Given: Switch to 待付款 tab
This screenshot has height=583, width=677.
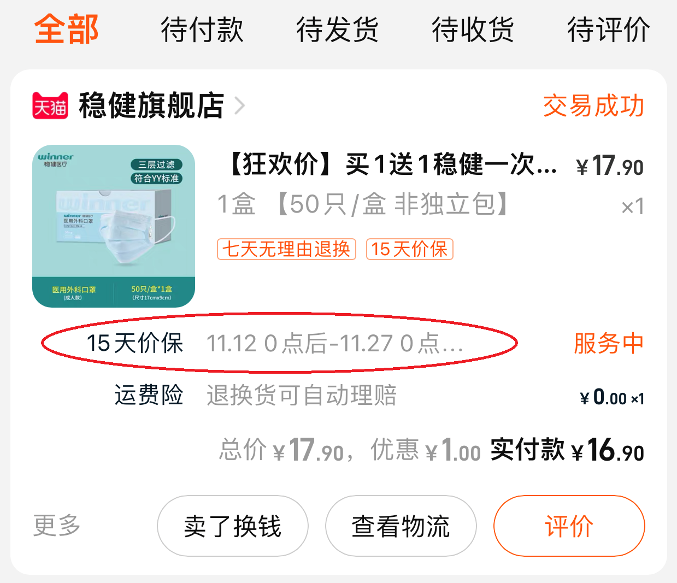Looking at the screenshot, I should tap(202, 30).
